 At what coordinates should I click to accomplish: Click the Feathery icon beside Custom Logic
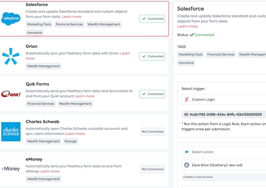point(187,99)
